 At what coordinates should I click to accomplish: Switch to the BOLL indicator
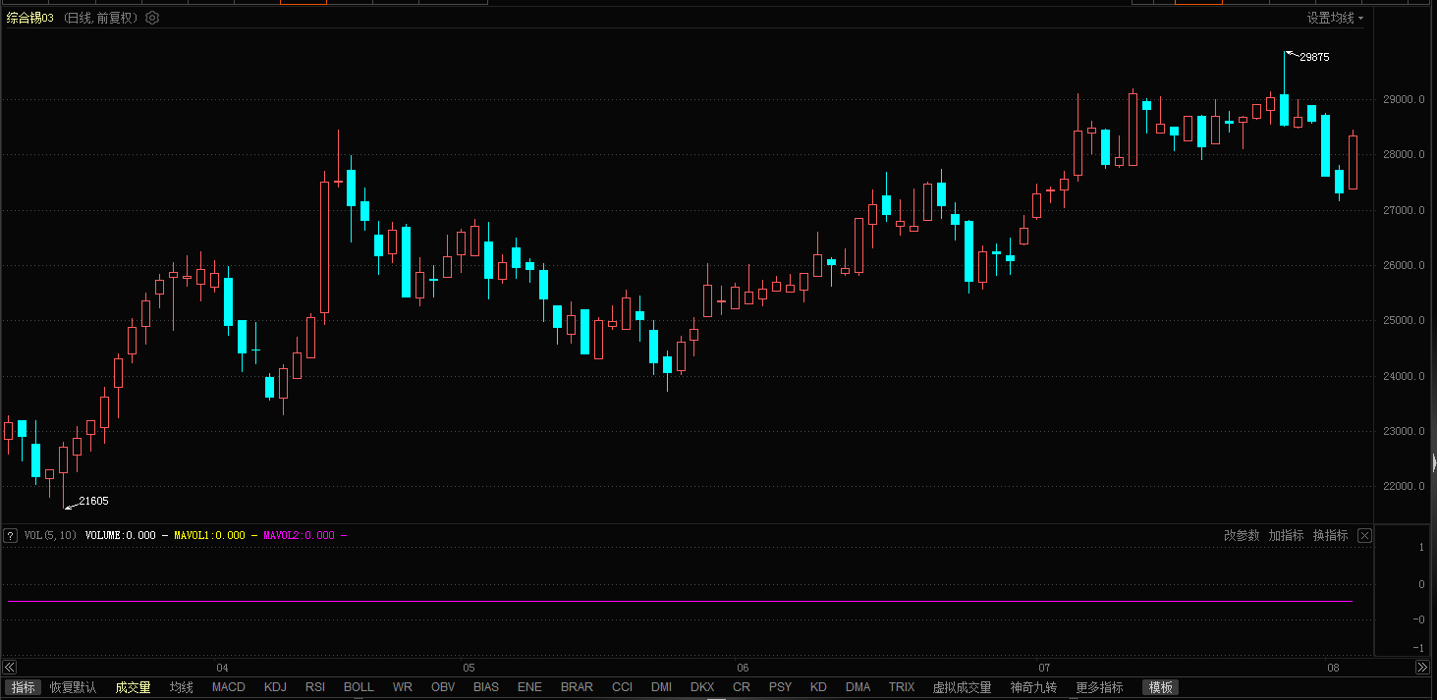point(359,687)
